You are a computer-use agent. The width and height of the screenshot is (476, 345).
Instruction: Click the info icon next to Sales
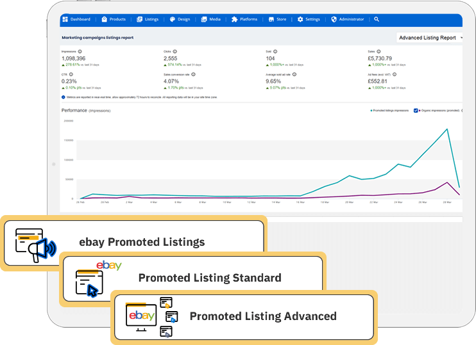click(378, 51)
